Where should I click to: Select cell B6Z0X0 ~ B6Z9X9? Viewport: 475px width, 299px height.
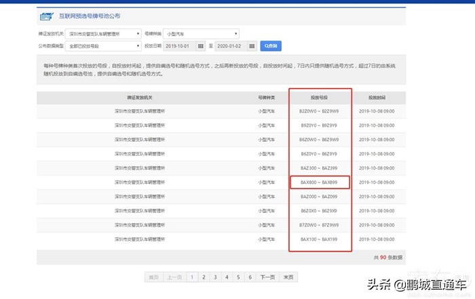click(319, 211)
